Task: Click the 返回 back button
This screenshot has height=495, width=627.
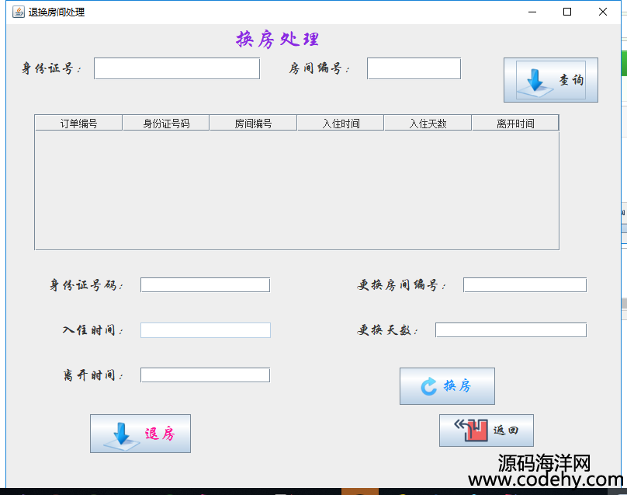Action: (x=487, y=431)
